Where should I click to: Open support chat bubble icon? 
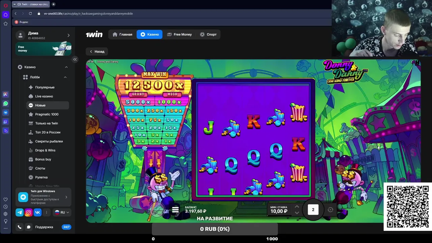(29, 227)
